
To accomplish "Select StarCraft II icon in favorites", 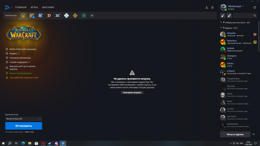I will point(41,16).
